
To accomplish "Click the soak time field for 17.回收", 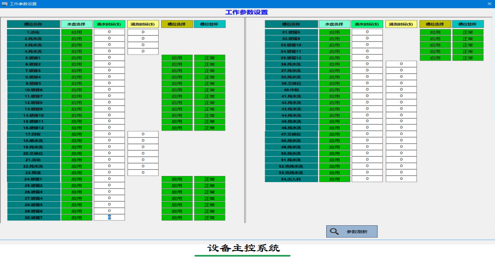I will tap(142, 134).
